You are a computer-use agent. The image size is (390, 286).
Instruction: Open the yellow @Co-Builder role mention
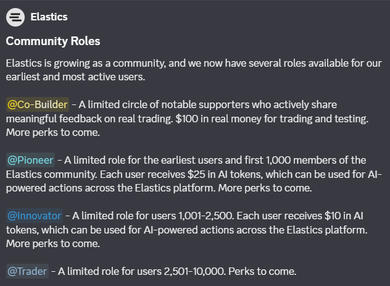[x=38, y=104]
